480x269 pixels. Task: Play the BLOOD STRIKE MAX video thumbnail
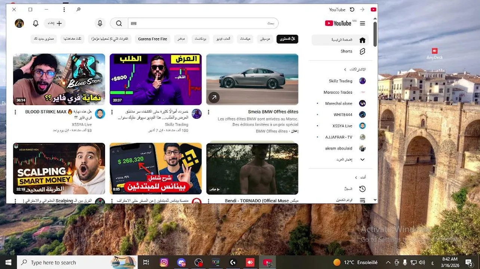click(x=59, y=79)
